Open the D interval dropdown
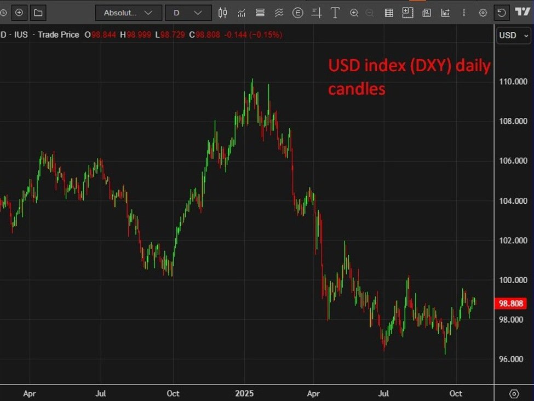The image size is (534, 401). tap(188, 13)
